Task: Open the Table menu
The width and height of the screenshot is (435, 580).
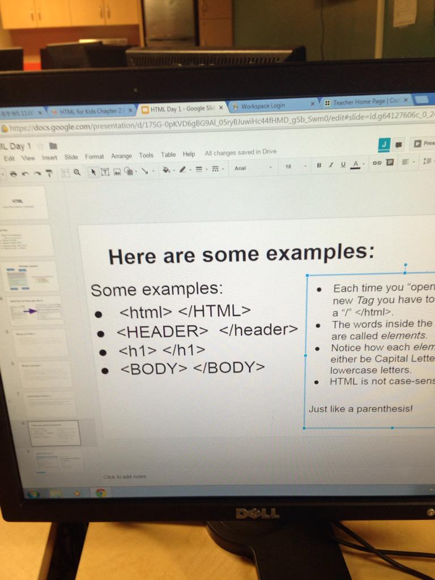Action: point(168,155)
